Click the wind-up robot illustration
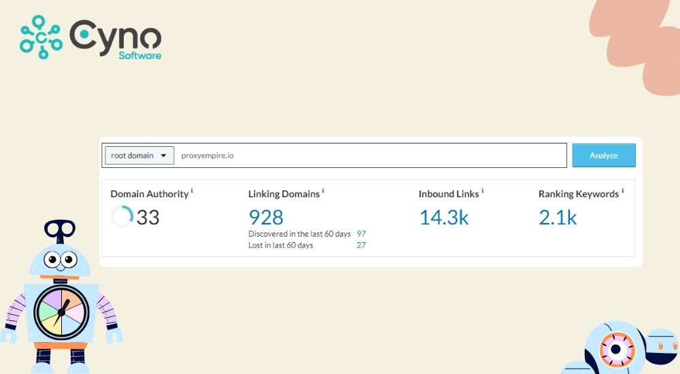 60,299
